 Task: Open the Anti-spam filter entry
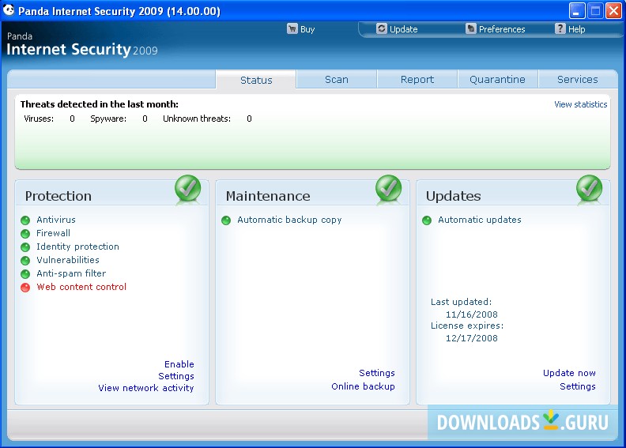[x=71, y=273]
